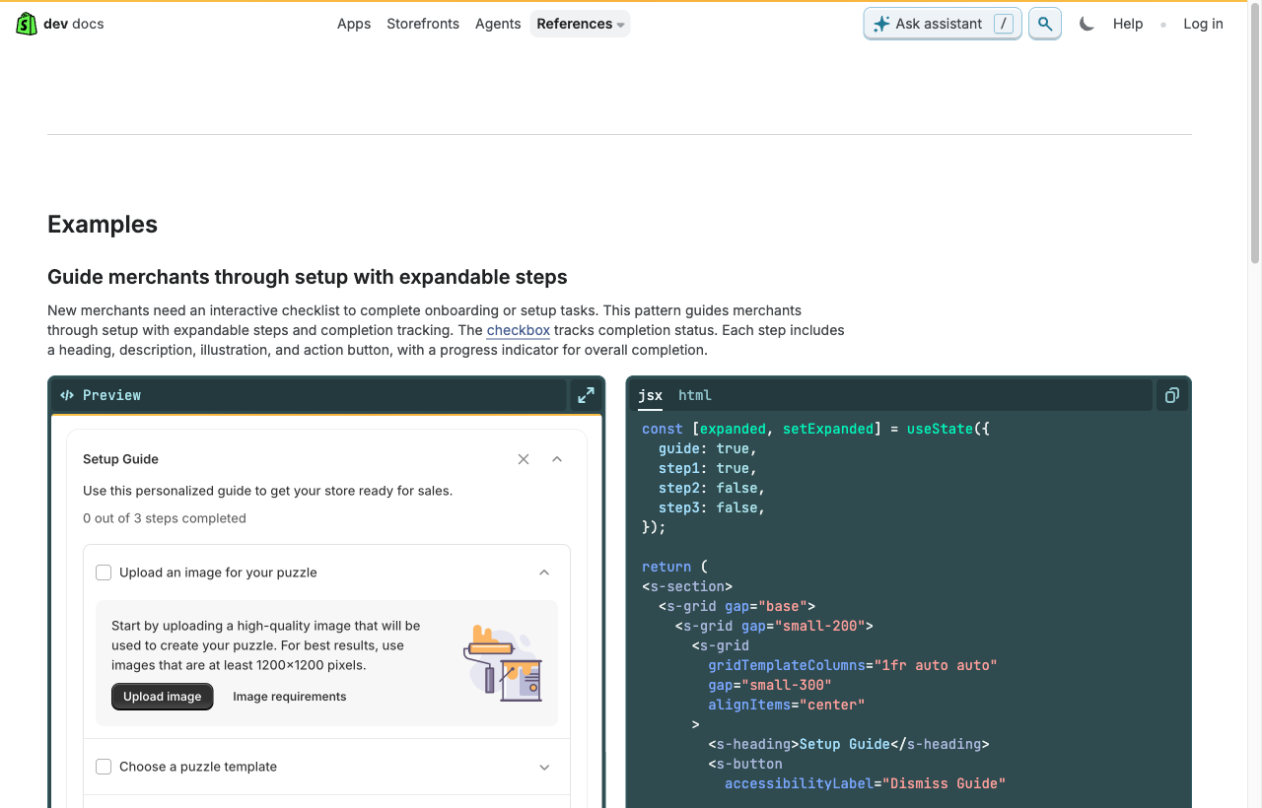Check Choose a puzzle template

[x=104, y=767]
